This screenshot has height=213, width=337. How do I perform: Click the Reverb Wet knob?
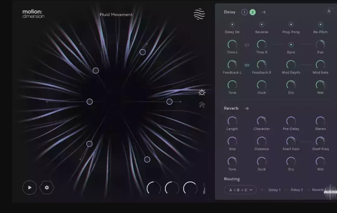320,161
